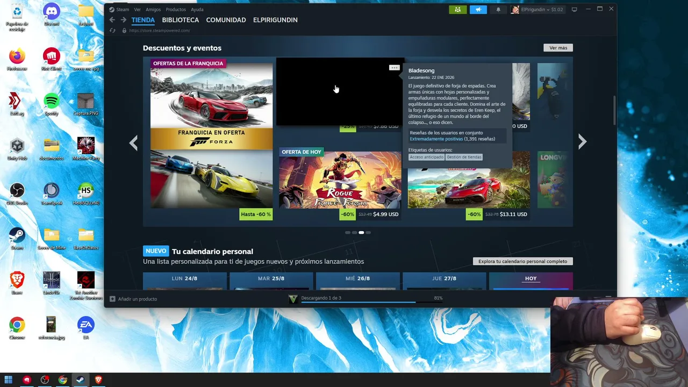Open the EA desktop icon
This screenshot has height=387, width=688.
click(86, 328)
